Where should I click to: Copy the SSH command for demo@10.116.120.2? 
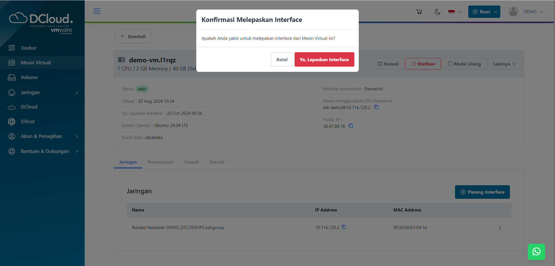376,107
